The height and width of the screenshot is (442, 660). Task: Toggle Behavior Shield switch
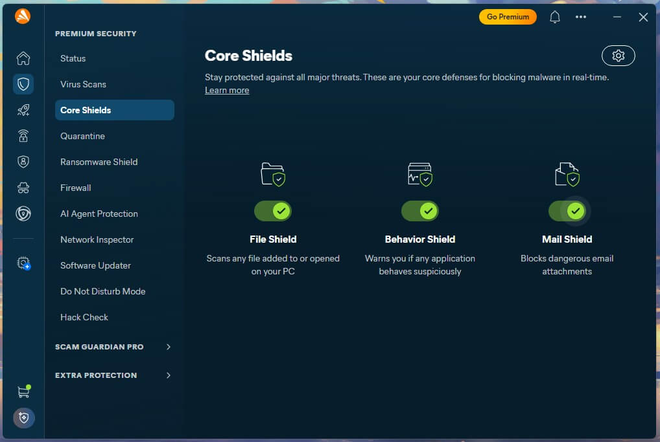419,211
